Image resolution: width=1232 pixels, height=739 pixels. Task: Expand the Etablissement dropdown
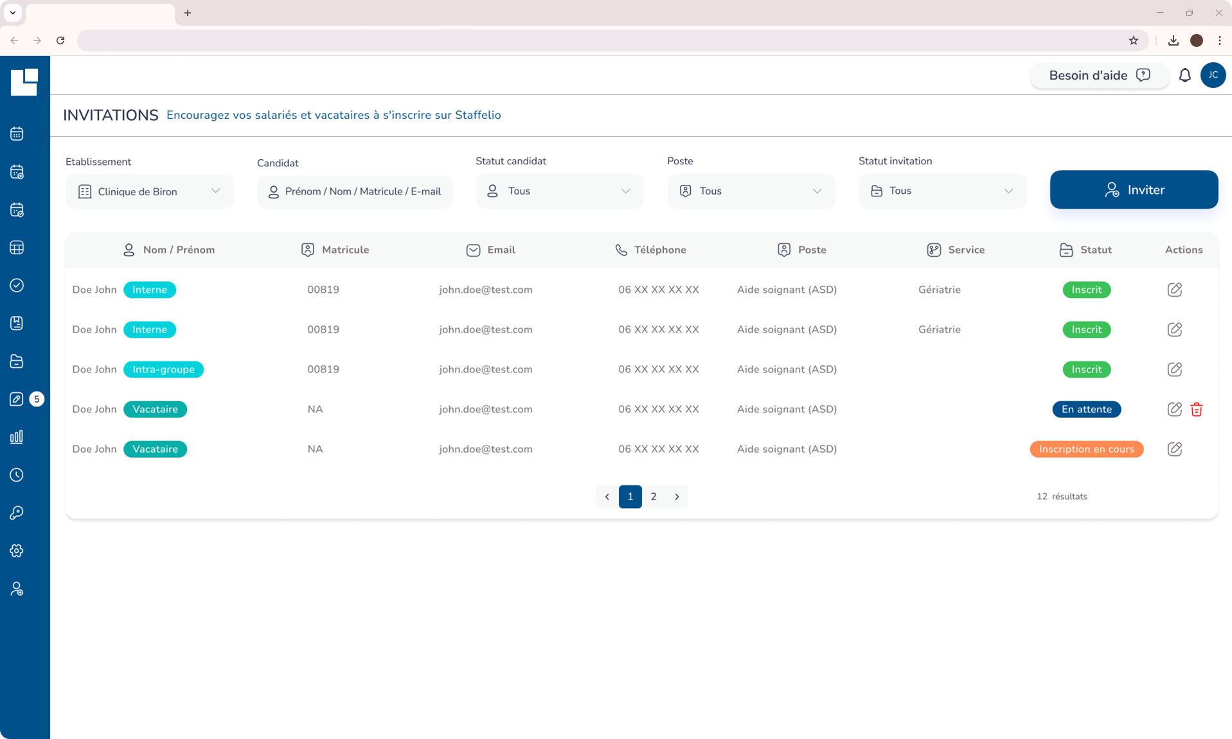pos(149,191)
